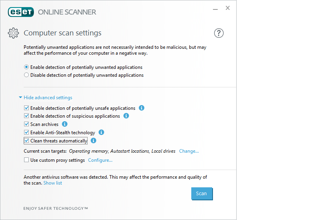The height and width of the screenshot is (220, 323).
Task: Disable Anti-Stealth technology checkbox
Action: [x=26, y=133]
